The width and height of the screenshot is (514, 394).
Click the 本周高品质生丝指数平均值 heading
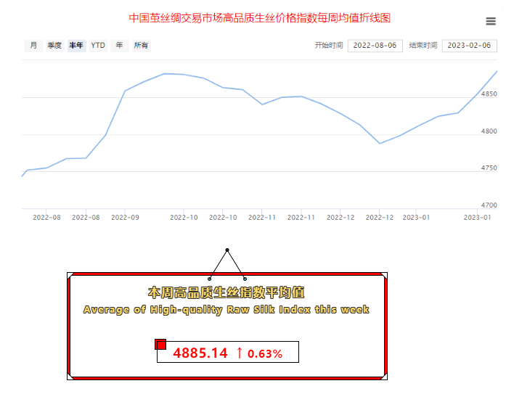[226, 292]
